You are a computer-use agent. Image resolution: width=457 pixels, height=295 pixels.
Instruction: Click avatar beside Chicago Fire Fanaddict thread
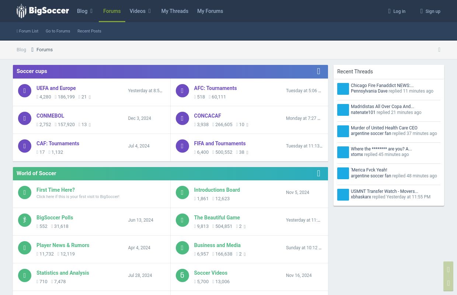(343, 89)
